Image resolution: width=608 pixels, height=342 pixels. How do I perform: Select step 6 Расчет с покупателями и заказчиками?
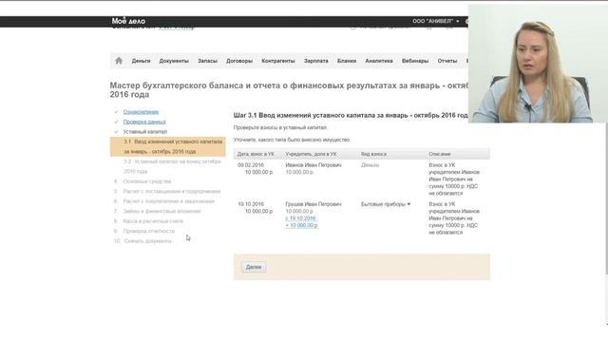(169, 201)
